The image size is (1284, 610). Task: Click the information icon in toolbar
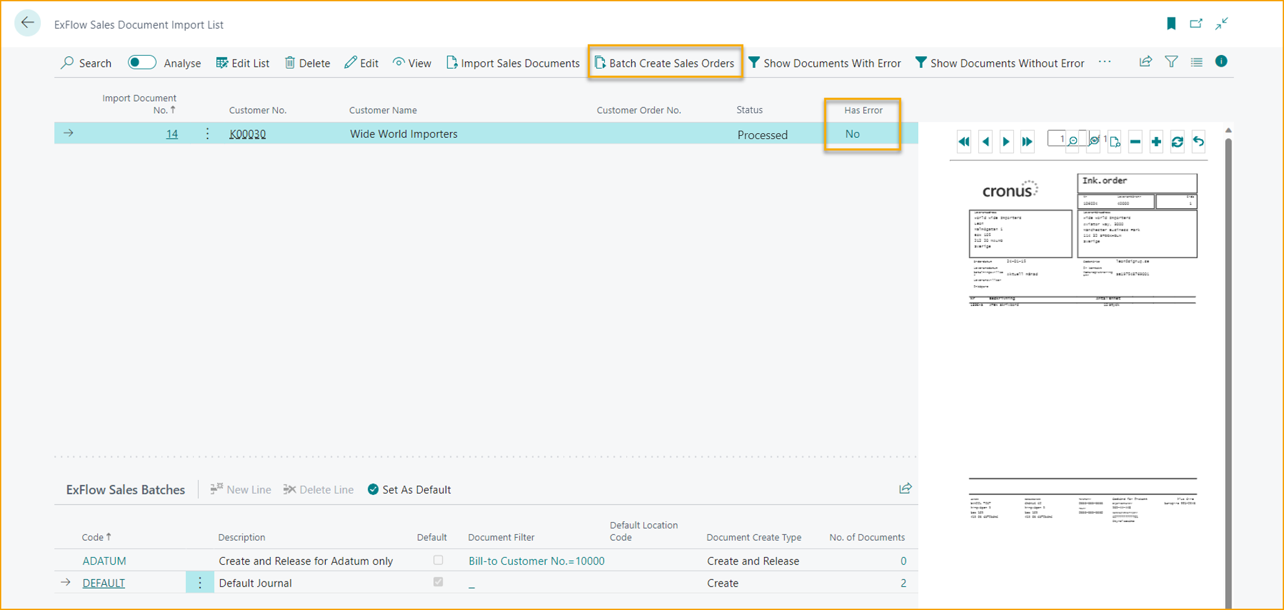click(1221, 61)
